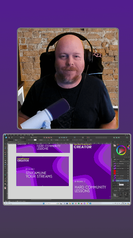The width and height of the screenshot is (133, 238).
Task: Switch to the Pixel persona icon
Action: pyautogui.click(x=9, y=137)
